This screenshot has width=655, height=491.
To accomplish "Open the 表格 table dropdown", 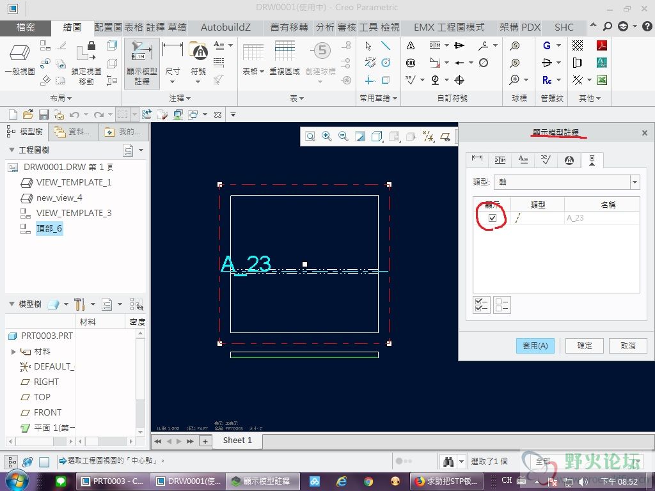I will [x=253, y=72].
